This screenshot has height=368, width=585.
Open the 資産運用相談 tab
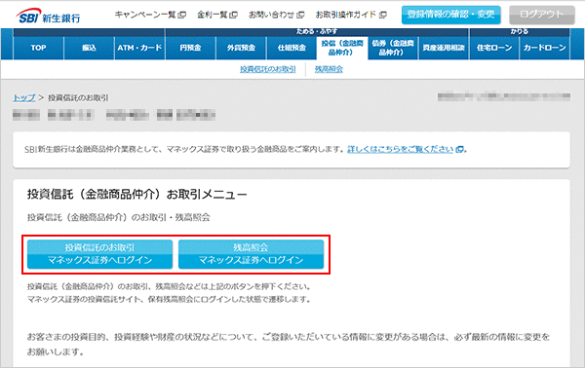(444, 48)
